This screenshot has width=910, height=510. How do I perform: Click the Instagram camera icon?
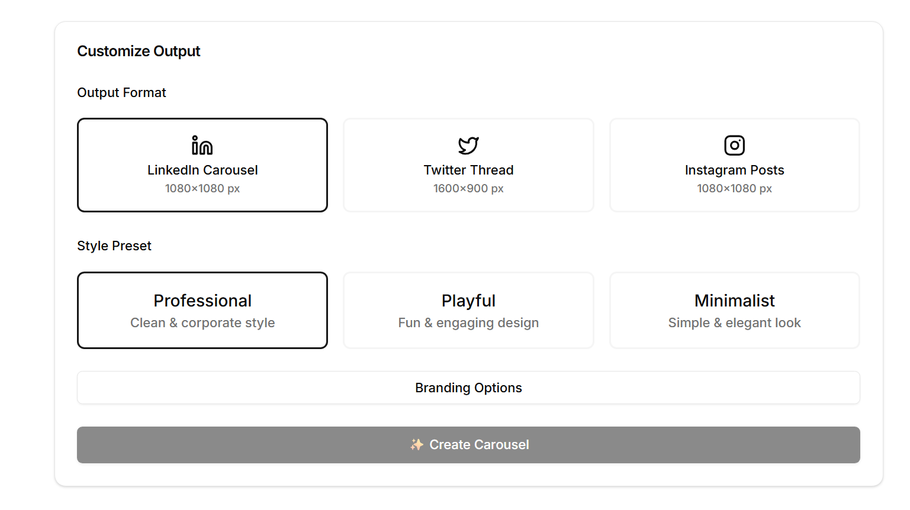click(x=734, y=145)
